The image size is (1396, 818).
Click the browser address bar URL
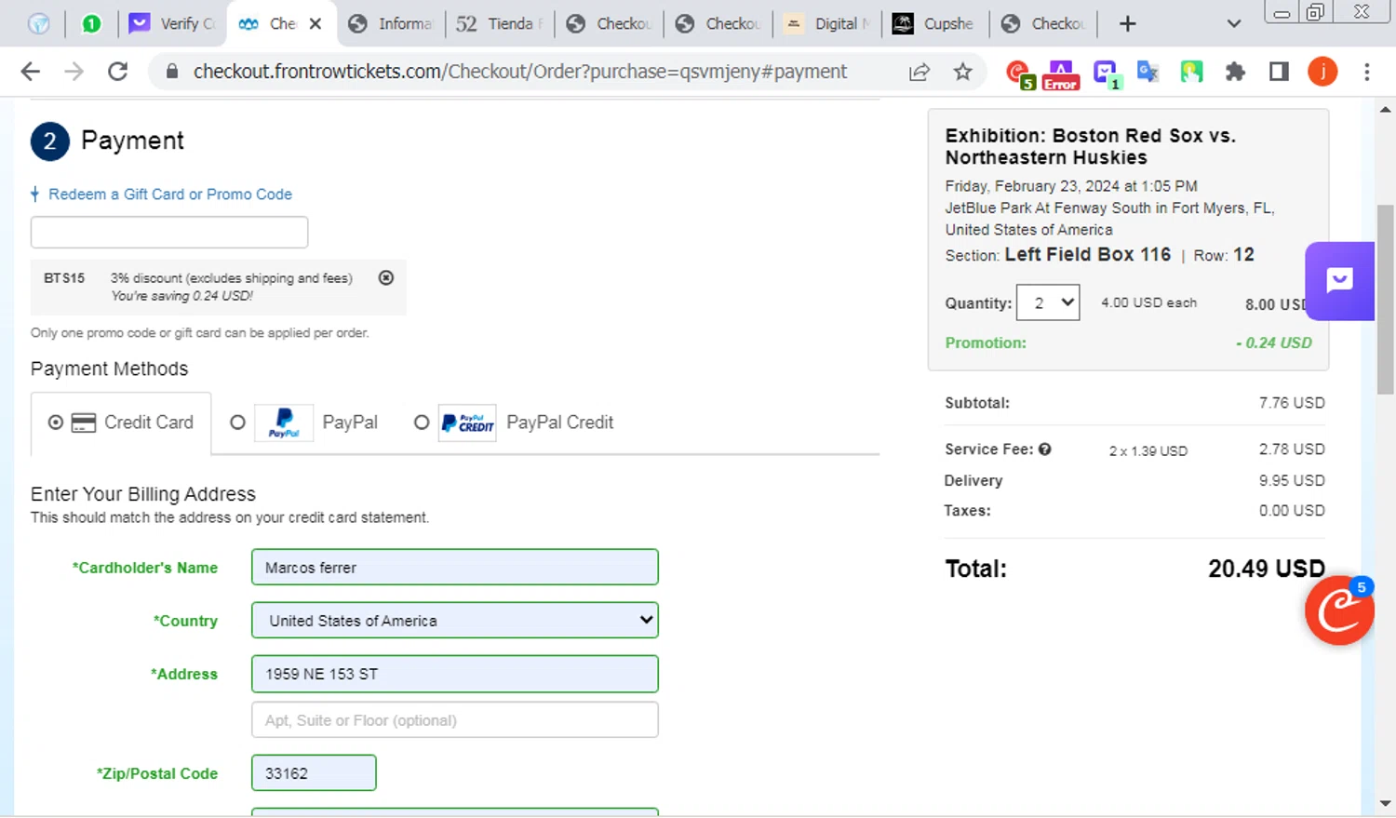[520, 72]
